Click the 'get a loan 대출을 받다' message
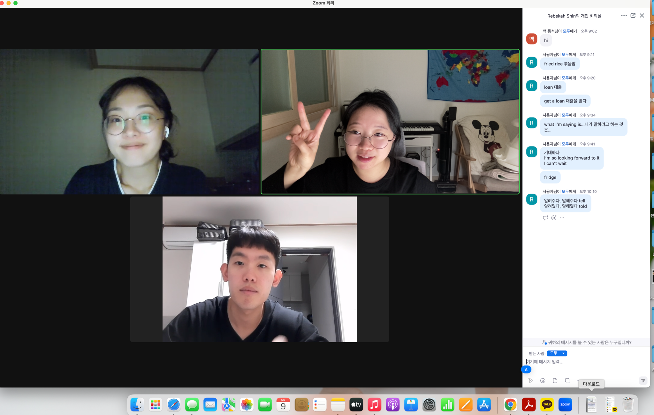Screen dimensions: 654x415 (x=565, y=101)
